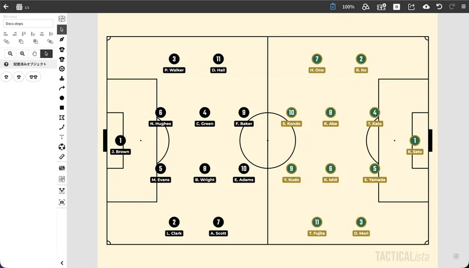Click the 'T. Fujita' name label
Image resolution: width=469 pixels, height=268 pixels.
pos(317,233)
